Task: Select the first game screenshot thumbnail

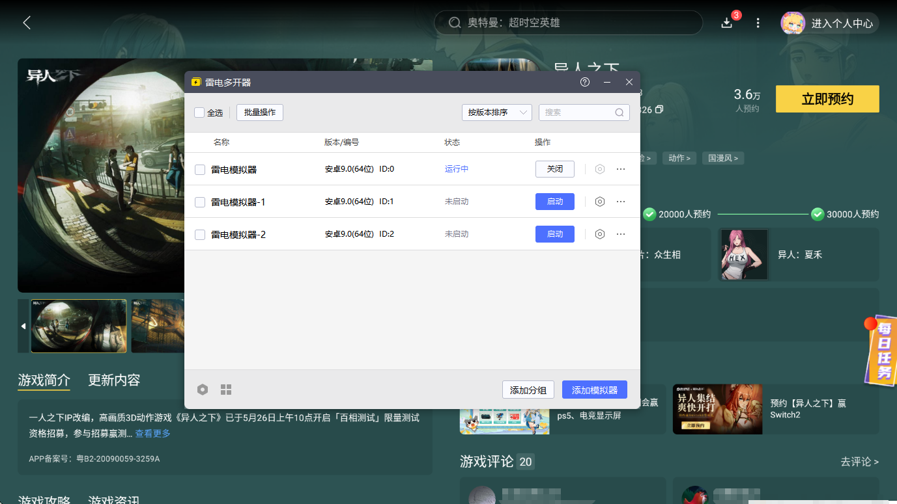Action: [78, 326]
